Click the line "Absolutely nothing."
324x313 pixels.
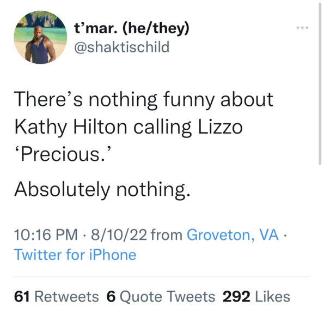pos(102,190)
